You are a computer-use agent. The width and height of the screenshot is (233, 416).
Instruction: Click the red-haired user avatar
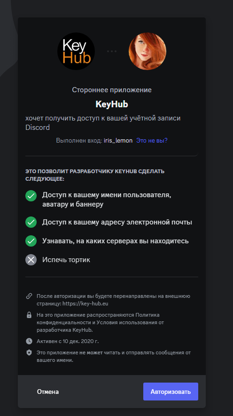click(148, 51)
